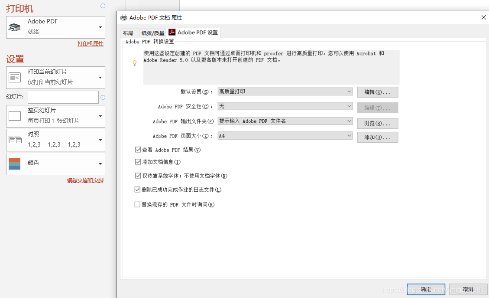Click the 确定 OK button

point(426,289)
